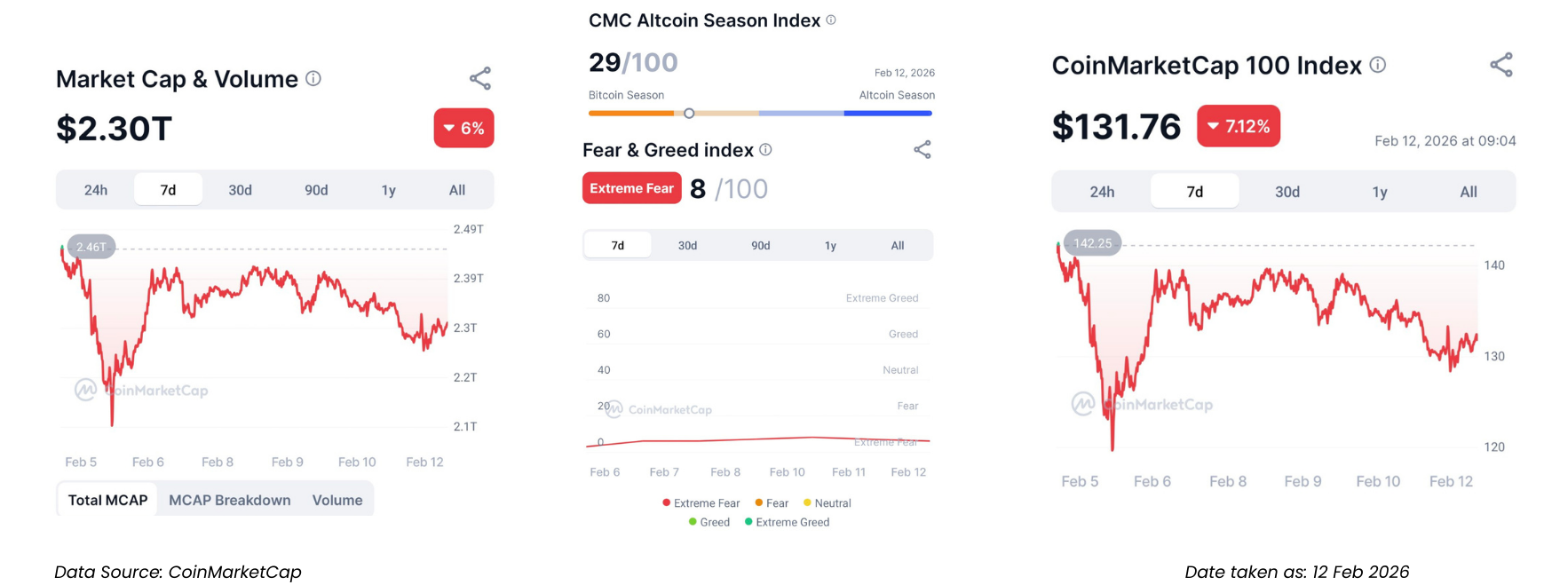Click share icon on Market Cap & Volume
This screenshot has height=585, width=1544.
(x=480, y=79)
